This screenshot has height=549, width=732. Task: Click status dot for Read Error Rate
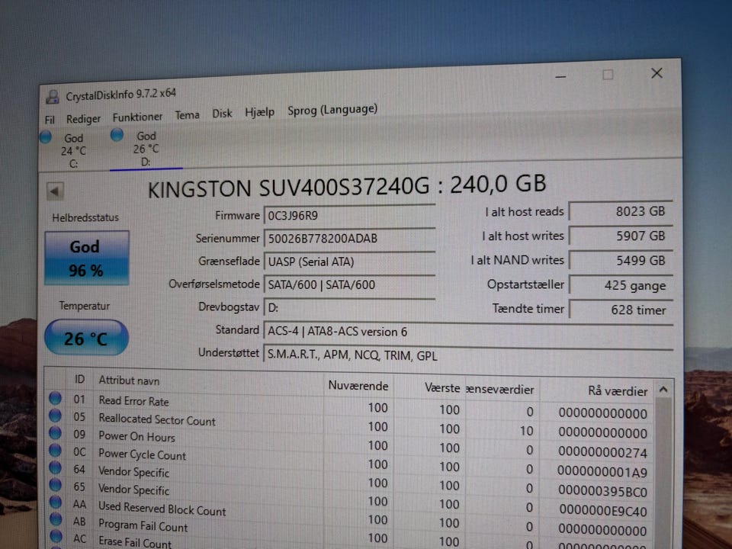tap(55, 398)
